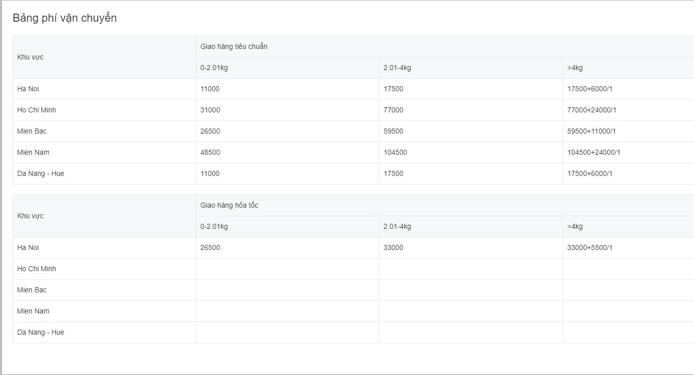Select the 11000 cell in Da Nang - Hue row
Image resolution: width=694 pixels, height=375 pixels.
210,173
